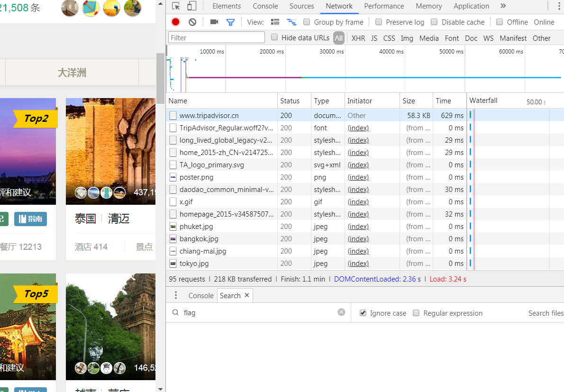Check the Disable cache option
Screen dimensions: 564x392
pos(434,22)
